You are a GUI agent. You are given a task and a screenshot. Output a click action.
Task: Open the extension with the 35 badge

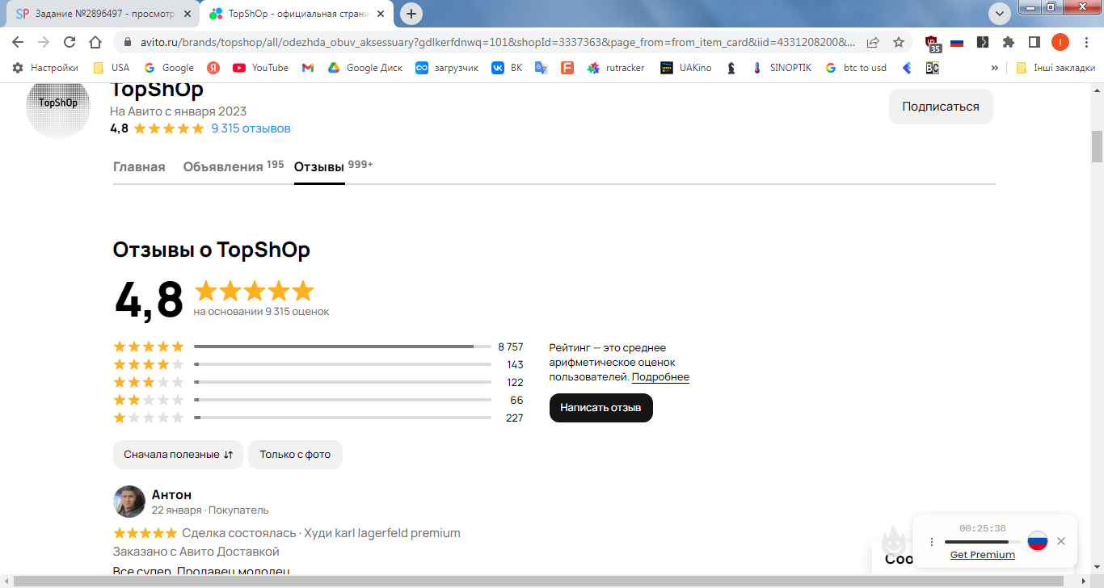click(x=933, y=43)
